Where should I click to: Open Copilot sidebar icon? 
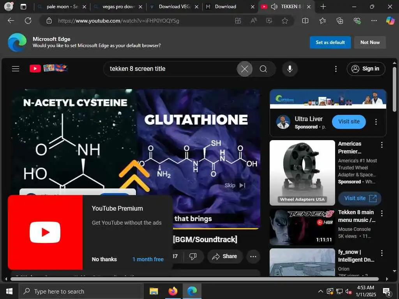(390, 21)
